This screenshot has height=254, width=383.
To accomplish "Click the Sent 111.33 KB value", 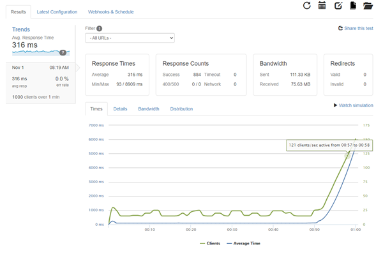I will pyautogui.click(x=300, y=75).
